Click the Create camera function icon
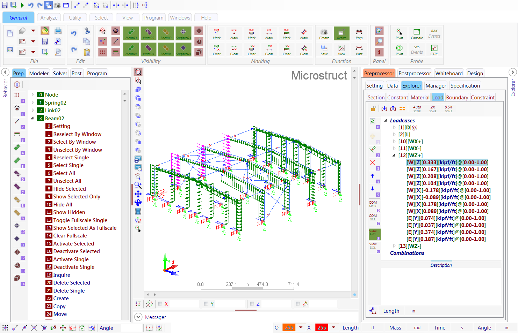The height and width of the screenshot is (333, 518). (x=324, y=33)
